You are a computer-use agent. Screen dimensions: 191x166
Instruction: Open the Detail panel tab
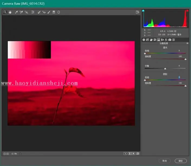151,40
